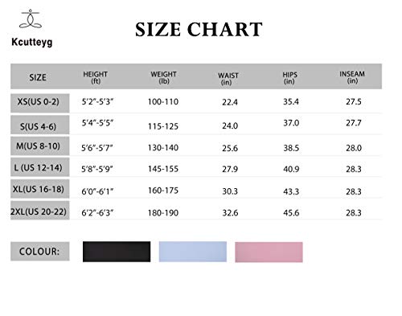Viewport: 402px width, 316px height.
Task: Select the S(US 4-6) size label
Action: coord(40,125)
